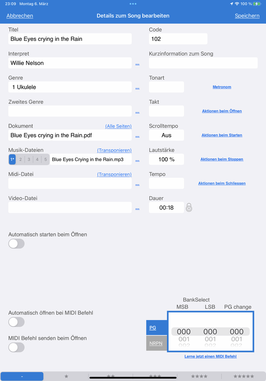Tap the MSB picker wheel value 001

pos(184,339)
